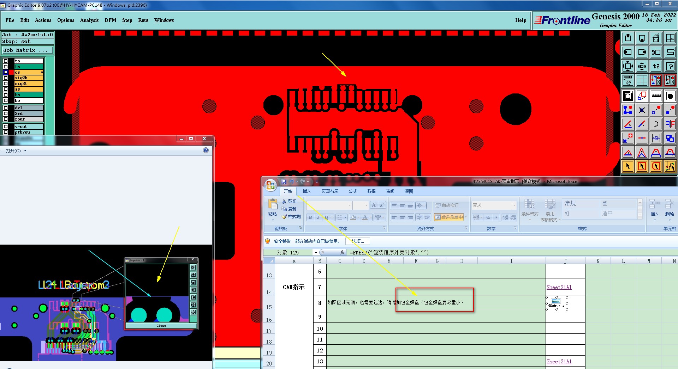Toggle checkbox for layer cs

(x=6, y=72)
